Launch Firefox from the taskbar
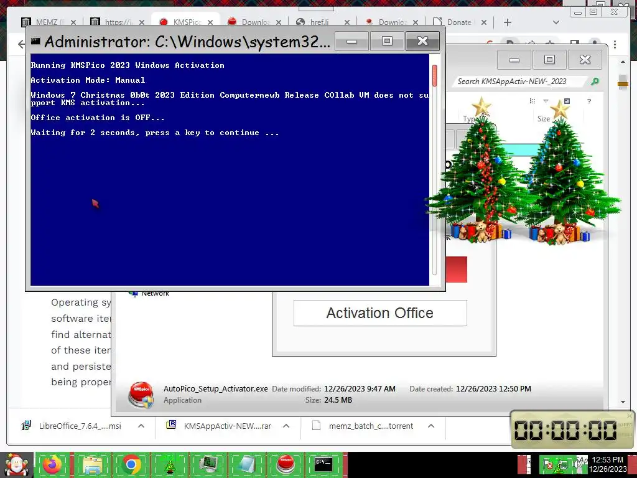The image size is (637, 478). [52, 465]
